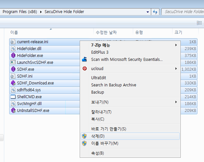Sort by the 수정한 날짜 column header
This screenshot has height=162, width=204.
coord(106,32)
